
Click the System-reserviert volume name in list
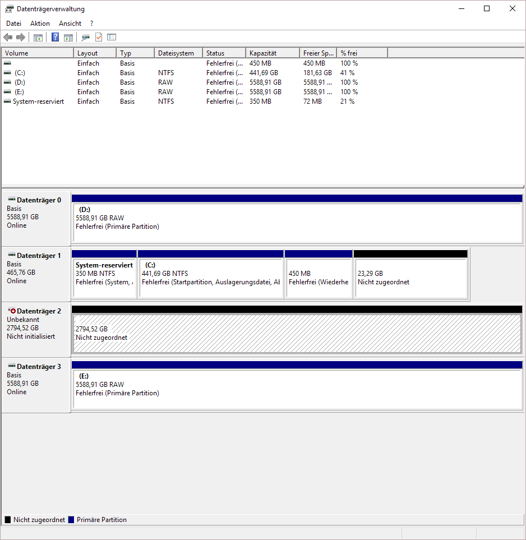[38, 101]
